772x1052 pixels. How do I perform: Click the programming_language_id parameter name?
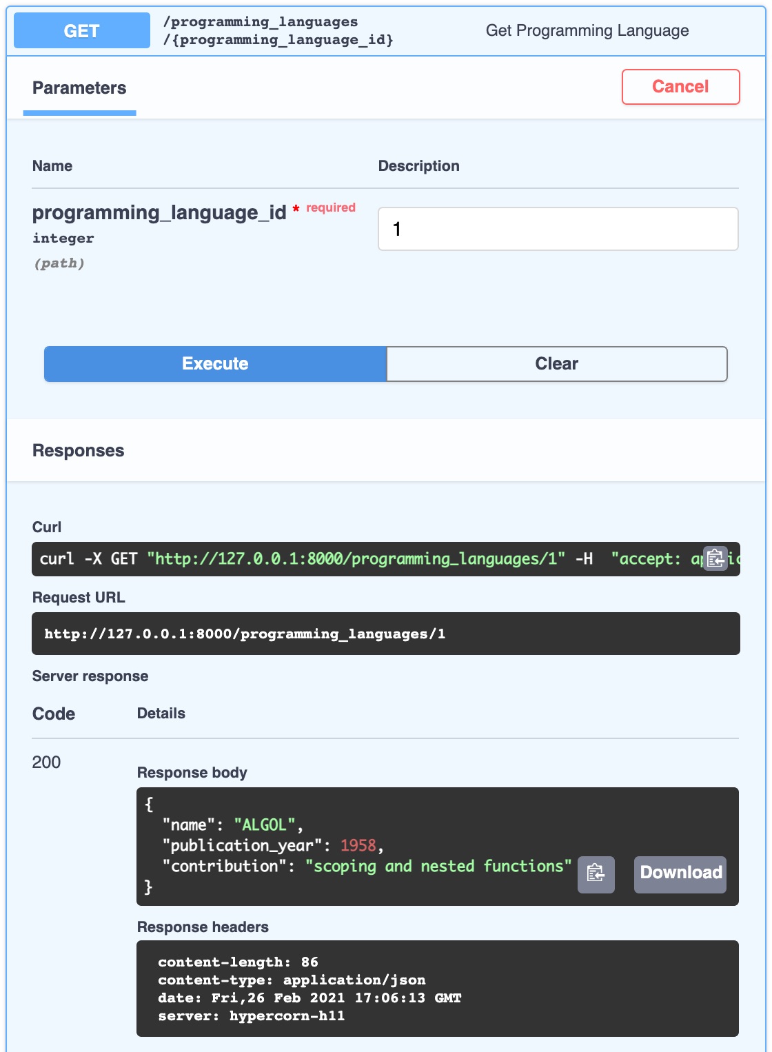coord(159,213)
